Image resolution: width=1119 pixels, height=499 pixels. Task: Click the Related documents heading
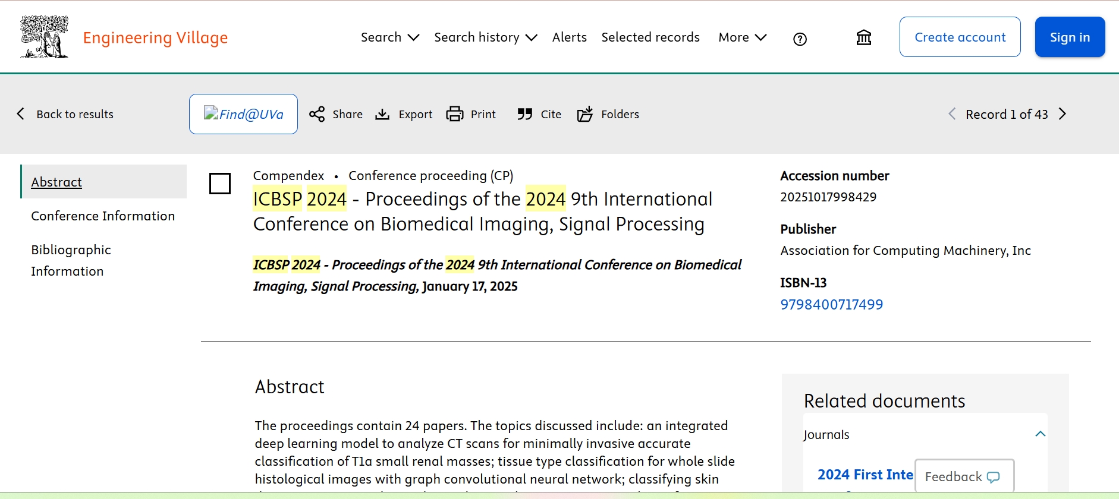884,401
